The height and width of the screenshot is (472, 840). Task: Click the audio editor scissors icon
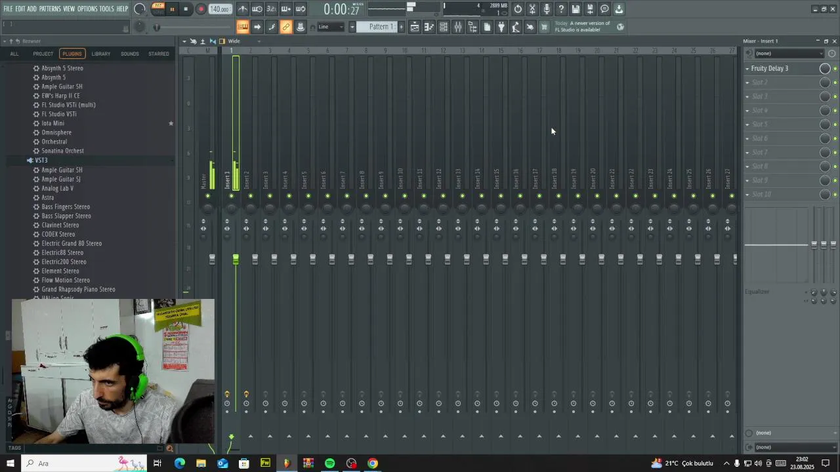(532, 9)
